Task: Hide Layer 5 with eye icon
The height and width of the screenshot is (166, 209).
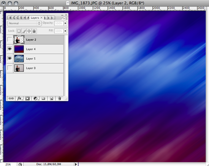Action: pyautogui.click(x=9, y=58)
